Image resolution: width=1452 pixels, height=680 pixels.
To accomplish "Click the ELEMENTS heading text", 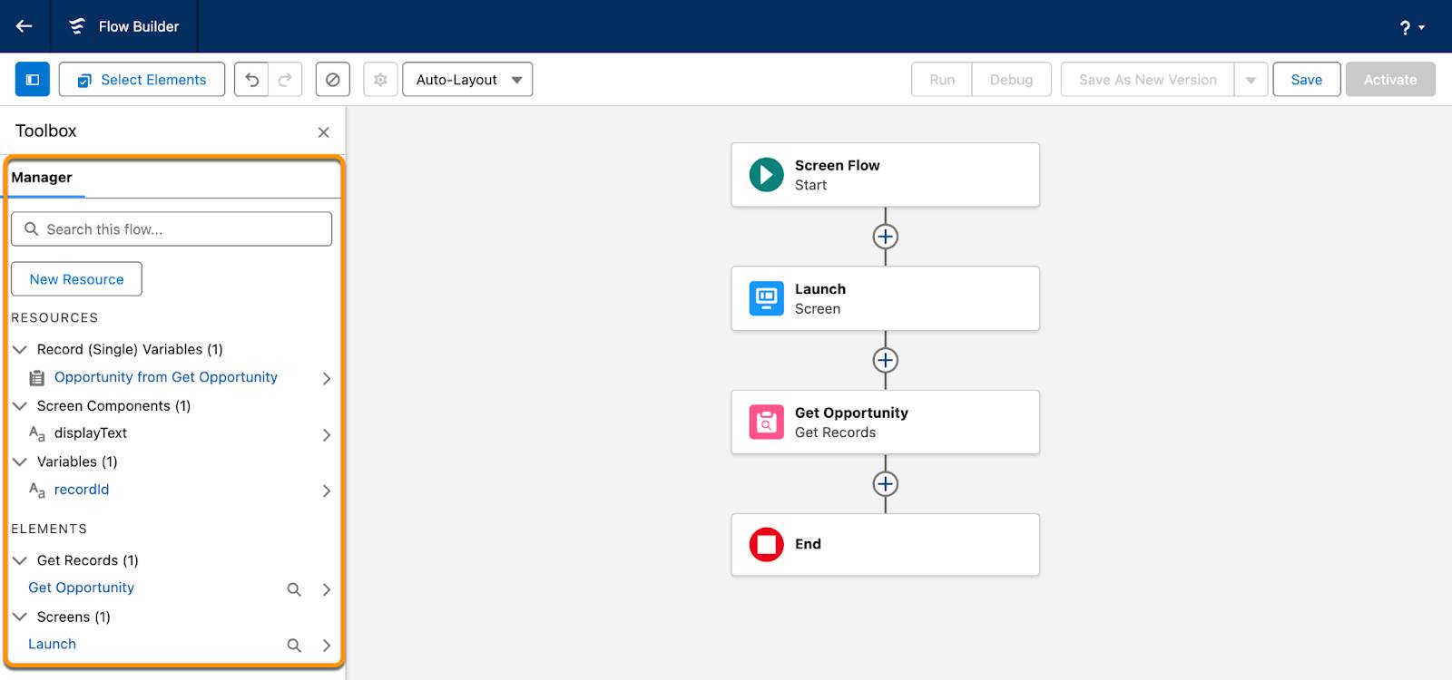I will click(49, 529).
